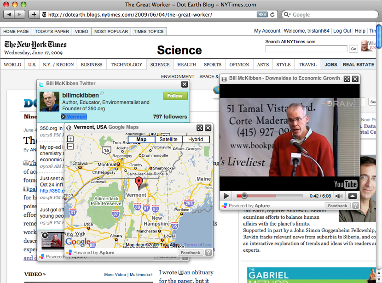This screenshot has width=382, height=283.
Task: Click the Go search button
Action: [353, 49]
